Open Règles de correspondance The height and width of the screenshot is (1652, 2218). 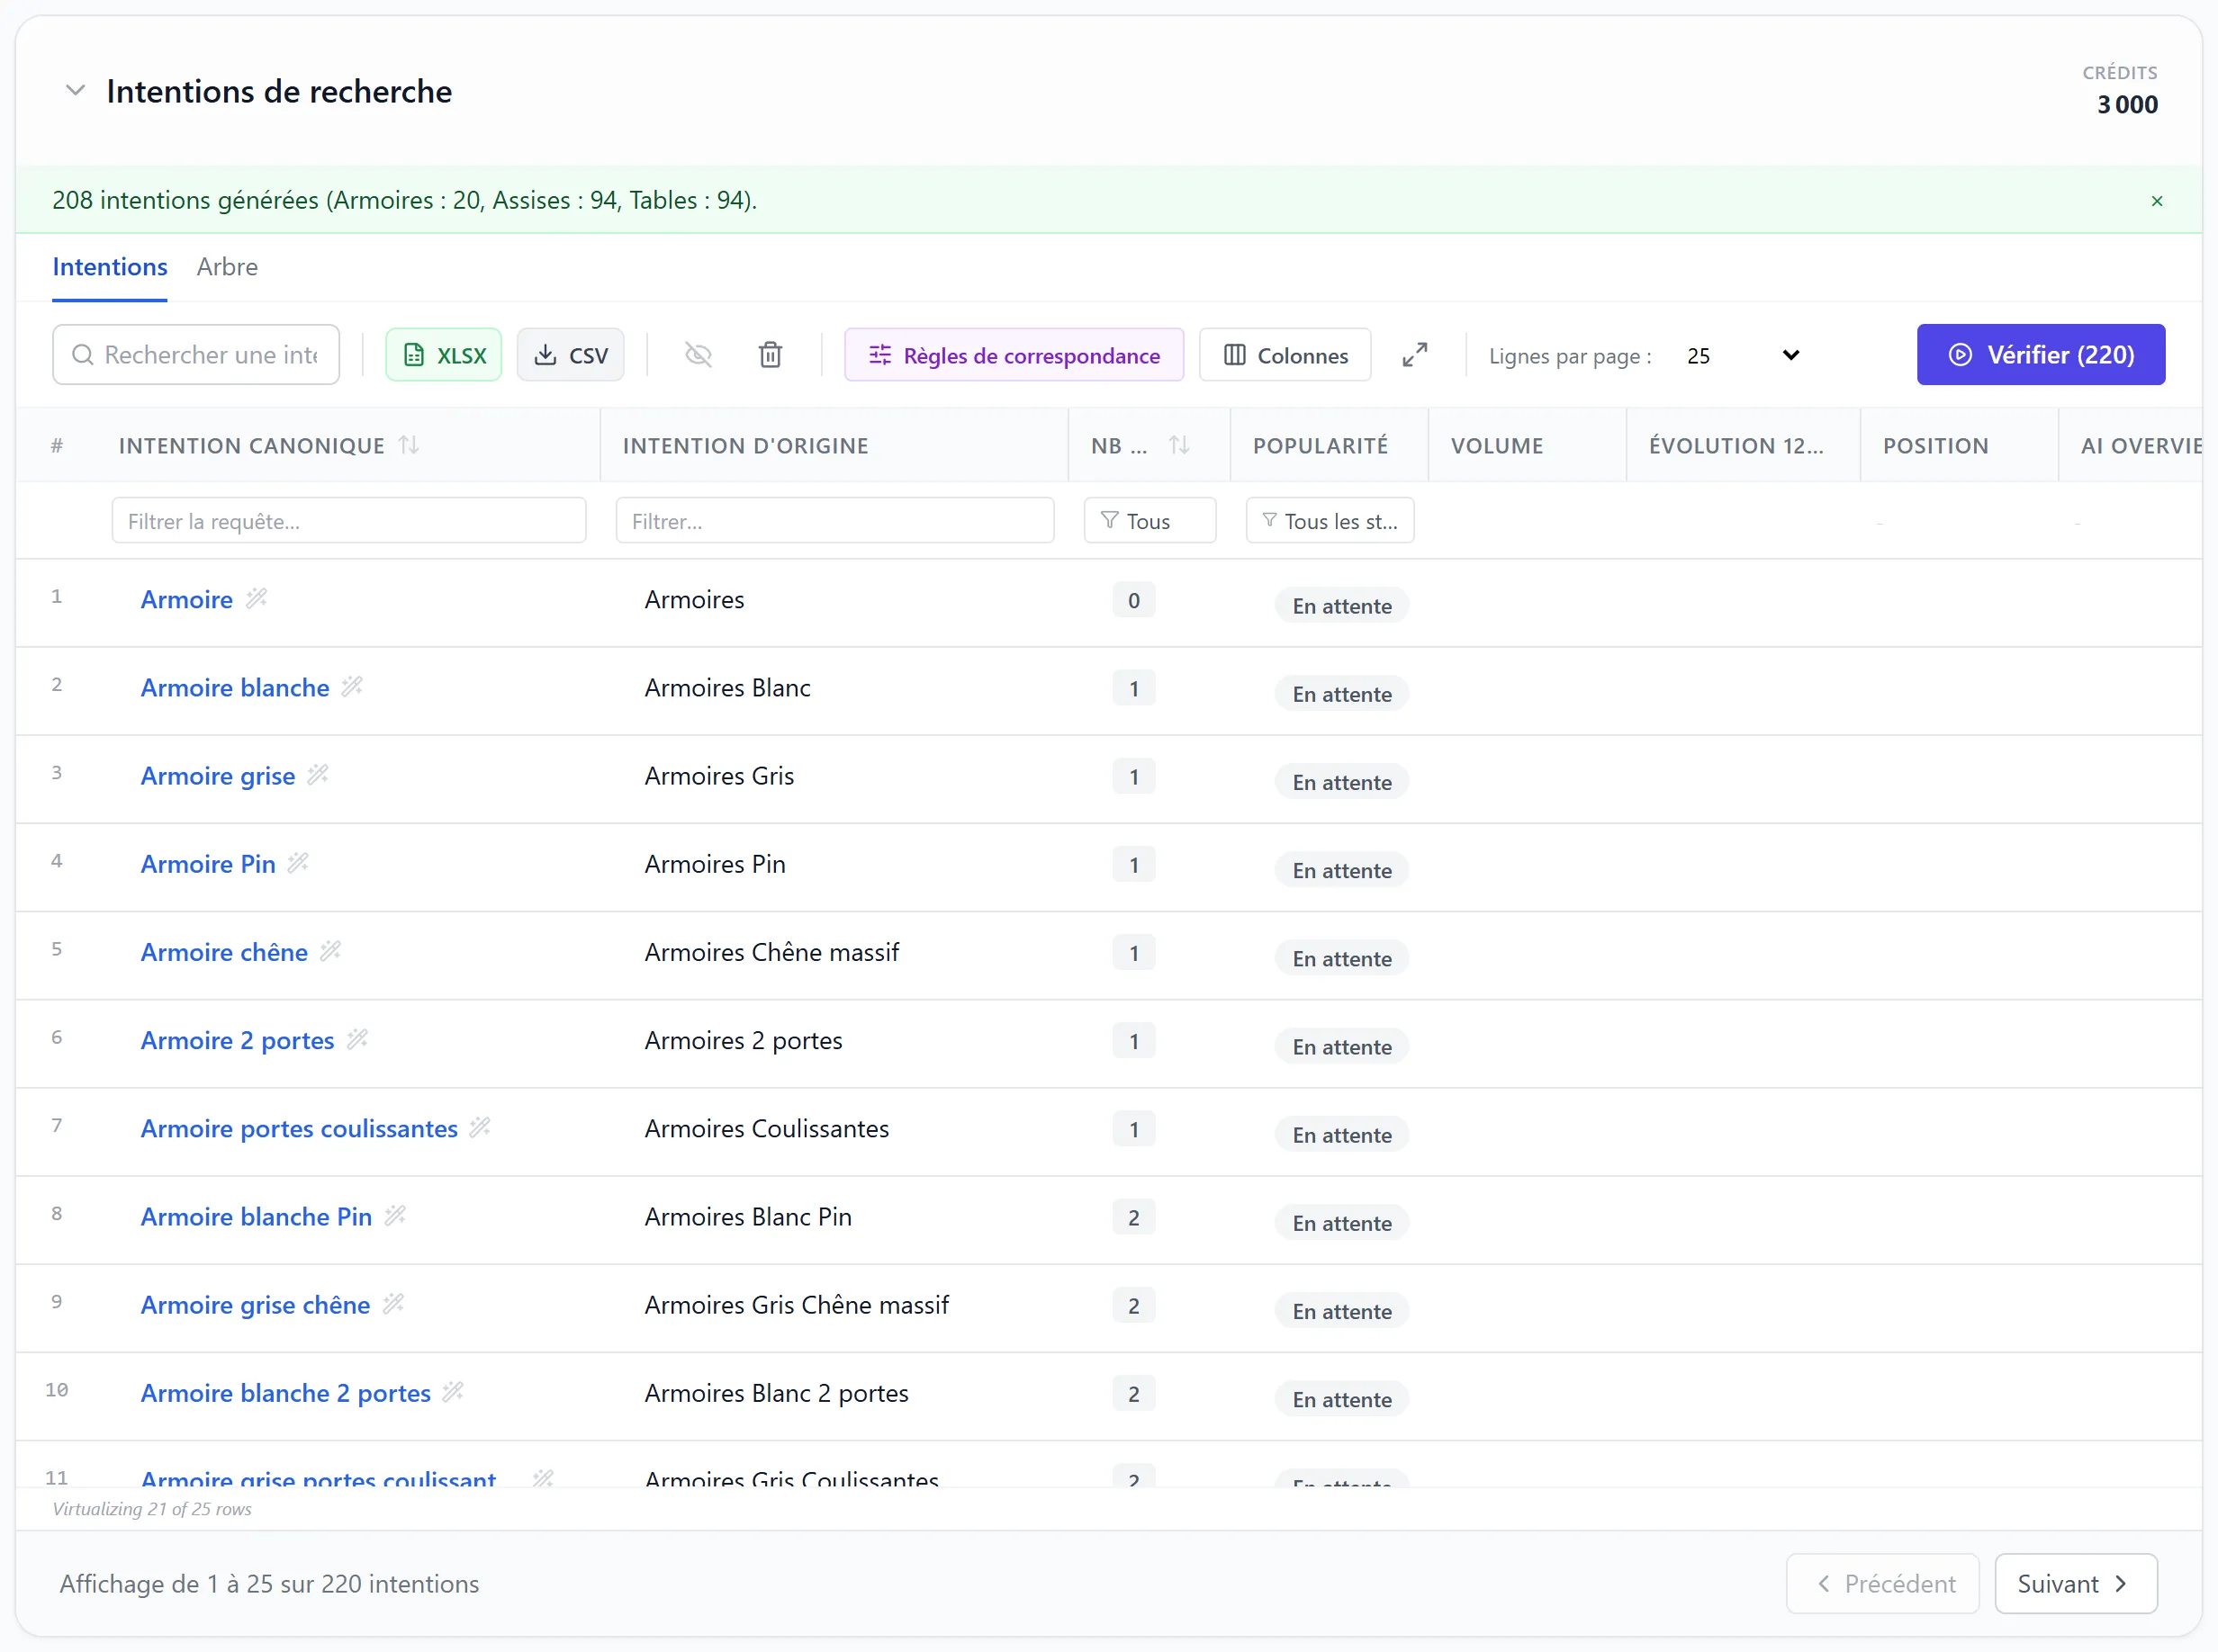(x=1014, y=355)
